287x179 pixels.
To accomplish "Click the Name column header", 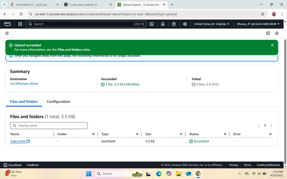I will click(x=15, y=134).
